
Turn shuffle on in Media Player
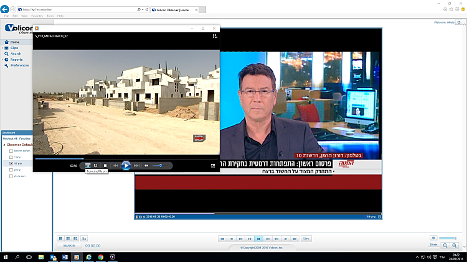click(x=88, y=166)
